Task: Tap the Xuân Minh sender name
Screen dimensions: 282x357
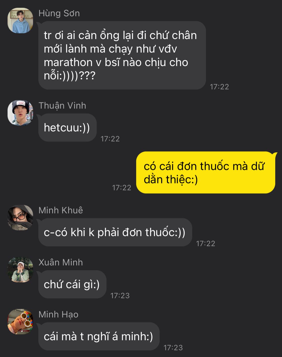Action: coord(61,262)
